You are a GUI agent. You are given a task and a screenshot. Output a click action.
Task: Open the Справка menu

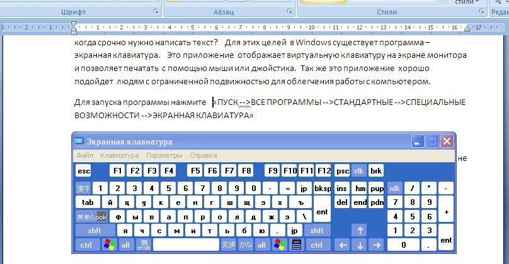pos(203,155)
